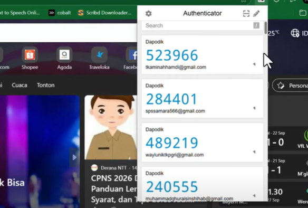Click the scan QR code icon
Viewport: 308px width, 208px height.
pyautogui.click(x=246, y=14)
